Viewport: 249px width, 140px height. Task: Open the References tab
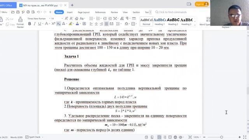[x=100, y=12]
